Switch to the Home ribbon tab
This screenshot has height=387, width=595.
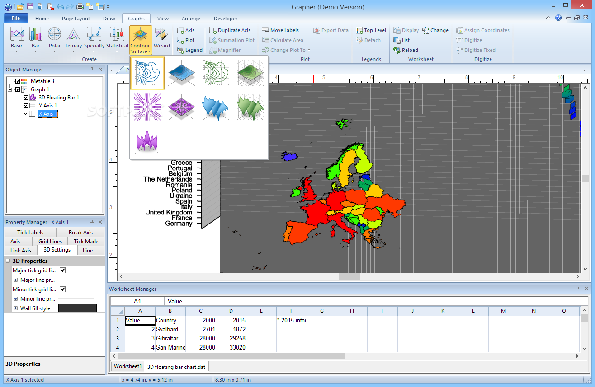tap(42, 19)
